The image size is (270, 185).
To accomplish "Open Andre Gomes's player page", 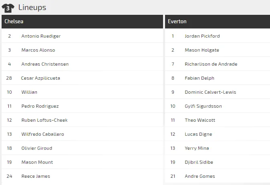I will tap(199, 176).
